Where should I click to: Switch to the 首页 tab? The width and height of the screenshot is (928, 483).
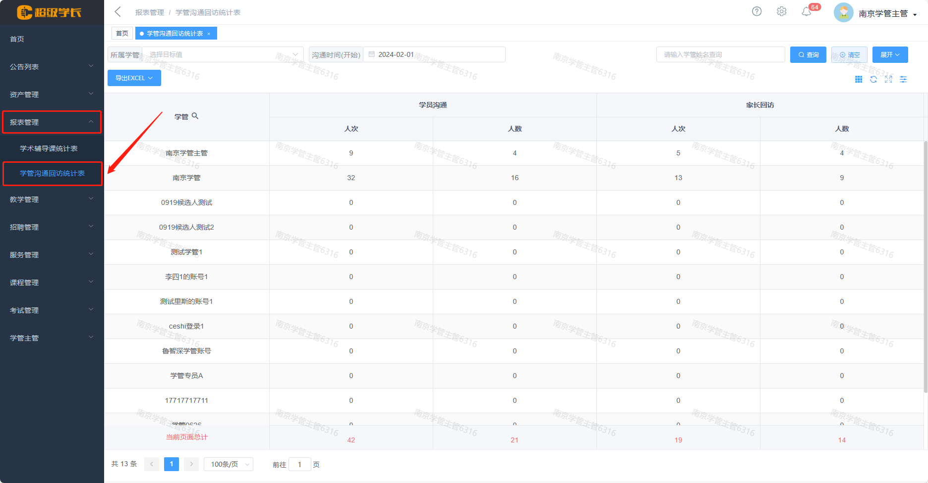coord(122,34)
